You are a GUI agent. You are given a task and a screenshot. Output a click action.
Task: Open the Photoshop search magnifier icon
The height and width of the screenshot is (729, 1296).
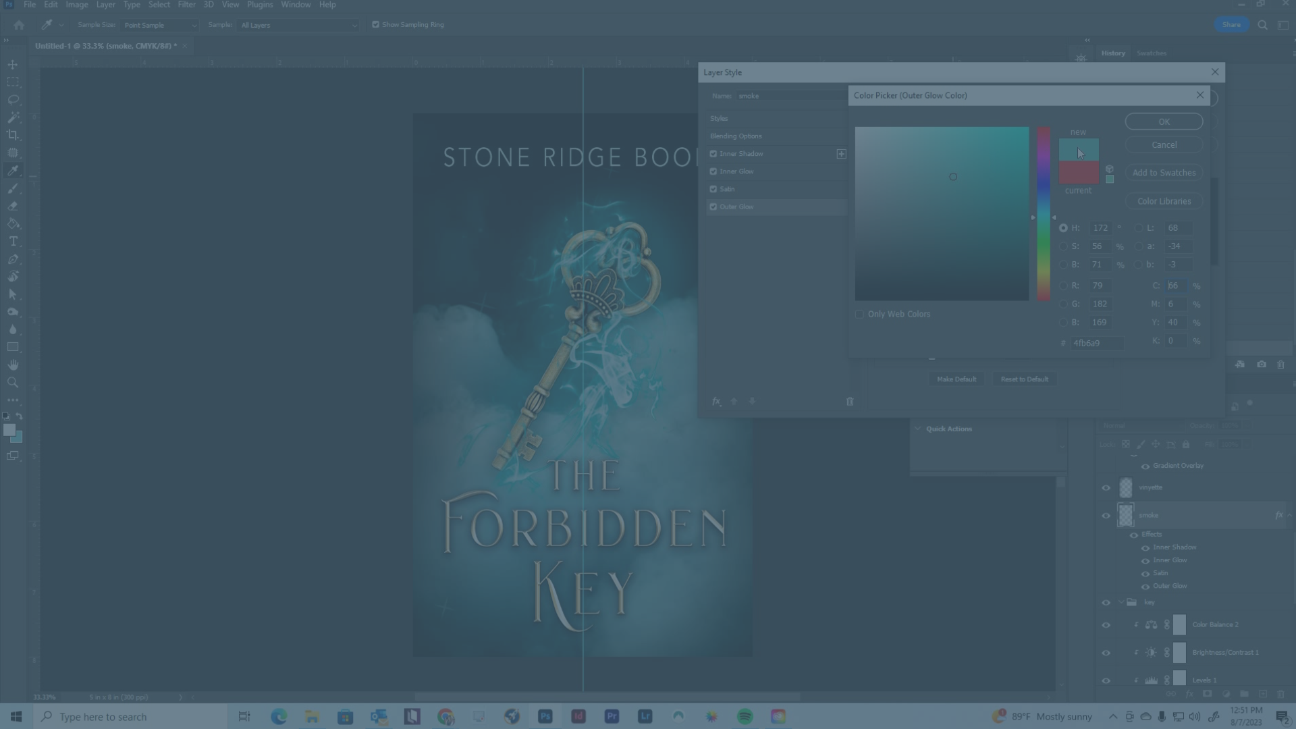tap(1262, 25)
